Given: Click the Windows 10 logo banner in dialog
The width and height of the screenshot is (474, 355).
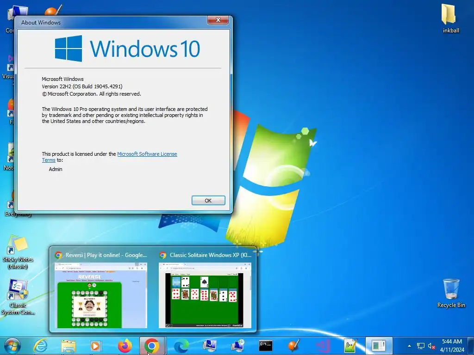Looking at the screenshot, I should click(127, 48).
